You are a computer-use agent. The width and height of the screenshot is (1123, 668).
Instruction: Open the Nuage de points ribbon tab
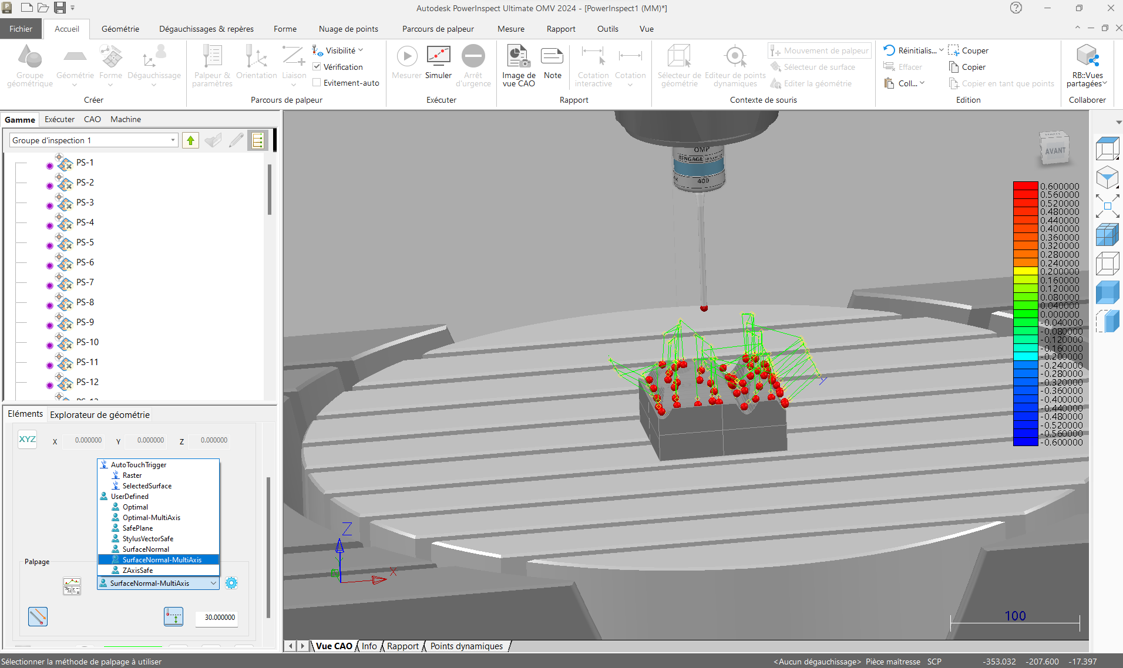[x=348, y=29]
